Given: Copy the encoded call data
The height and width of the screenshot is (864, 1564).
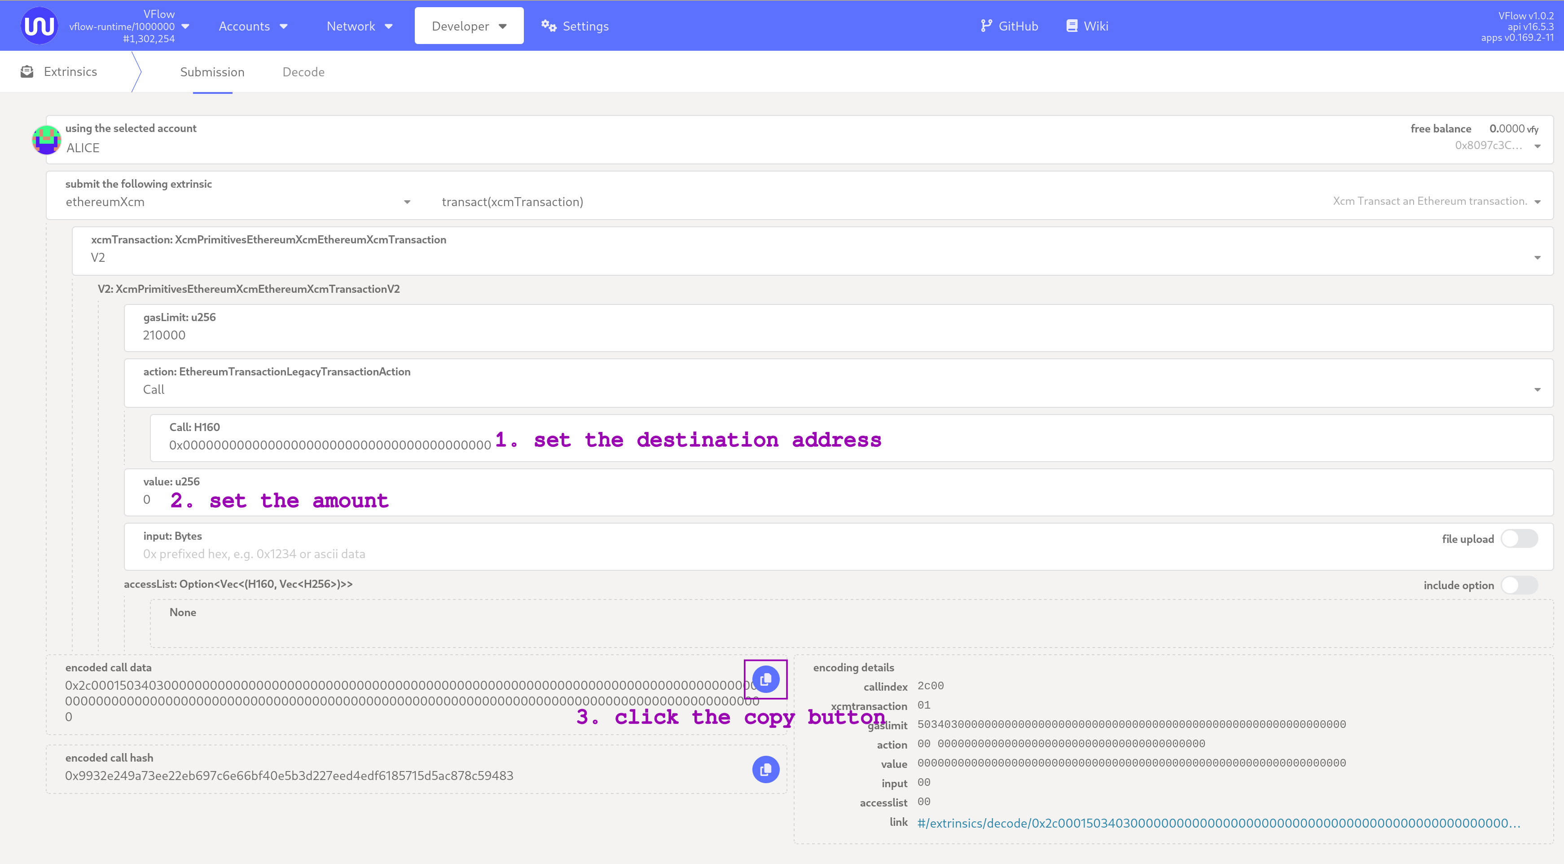Looking at the screenshot, I should point(765,679).
